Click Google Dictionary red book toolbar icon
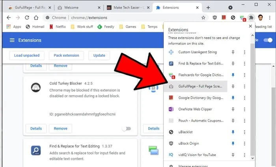This screenshot has width=276, height=167. point(224,18)
